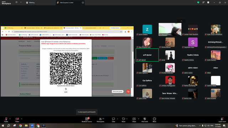Image resolution: width=228 pixels, height=128 pixels.
Task: Click the shared browser address bar
Action: 67,32
